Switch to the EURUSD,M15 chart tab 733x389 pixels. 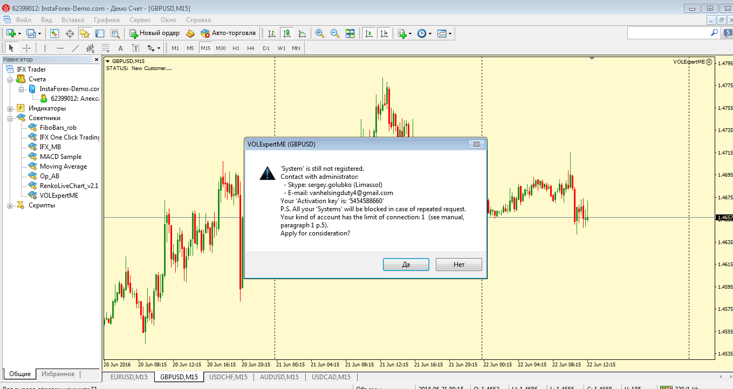(129, 377)
